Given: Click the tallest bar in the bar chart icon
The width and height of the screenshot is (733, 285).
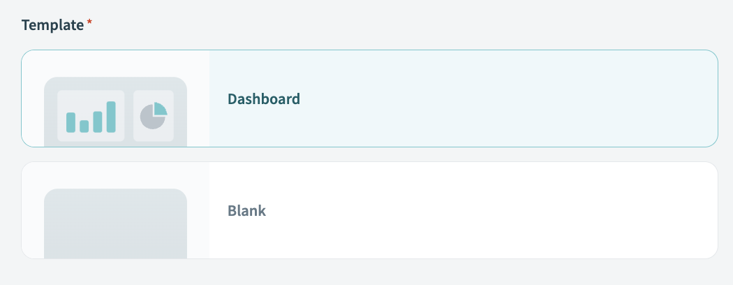Looking at the screenshot, I should pyautogui.click(x=111, y=117).
